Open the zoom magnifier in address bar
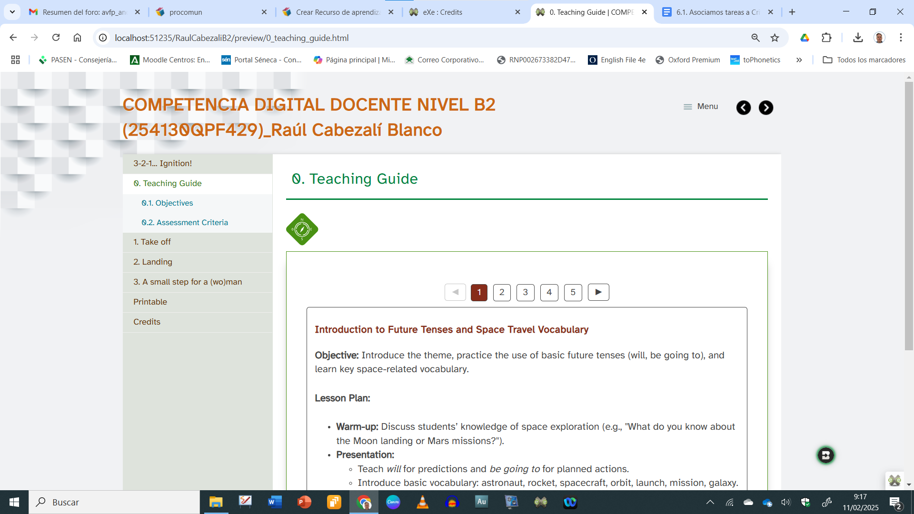The image size is (914, 514). click(755, 38)
